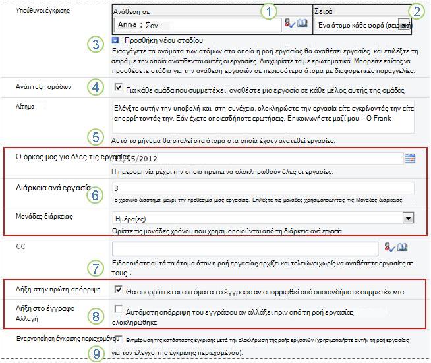Uncheck Λήξη στην πρώτη απόρριψη checkbox
Viewport: 431px width, 363px height.
pos(118,289)
